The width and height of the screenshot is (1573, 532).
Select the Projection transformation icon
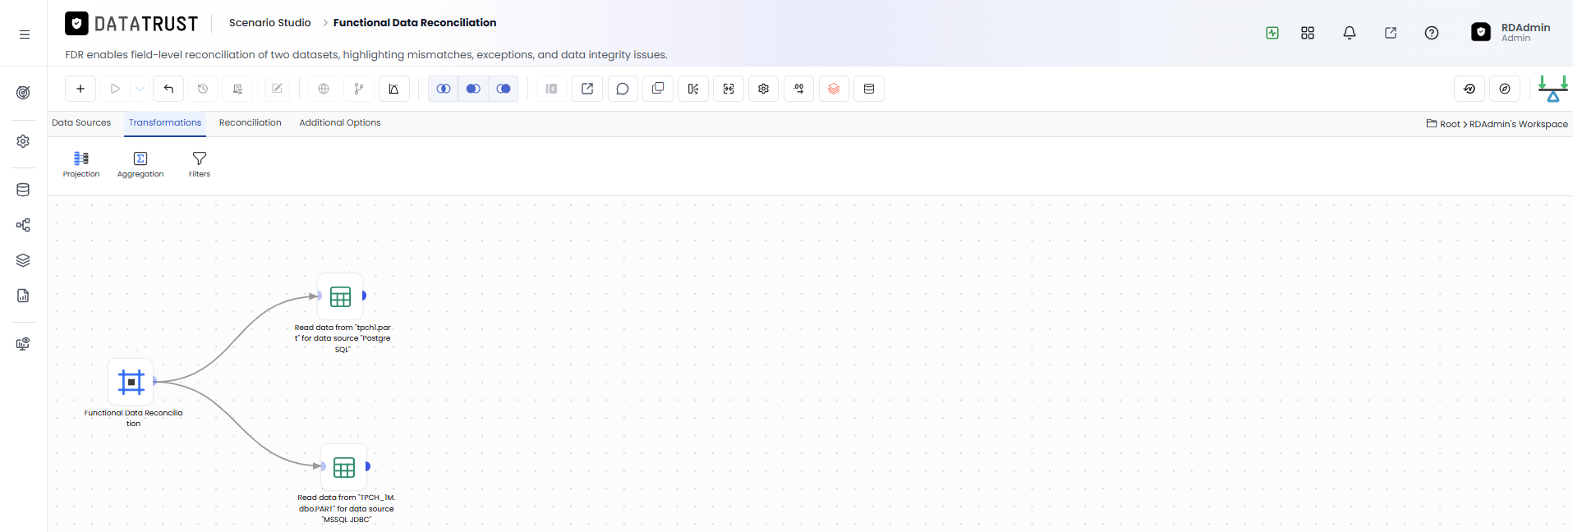[x=81, y=164]
